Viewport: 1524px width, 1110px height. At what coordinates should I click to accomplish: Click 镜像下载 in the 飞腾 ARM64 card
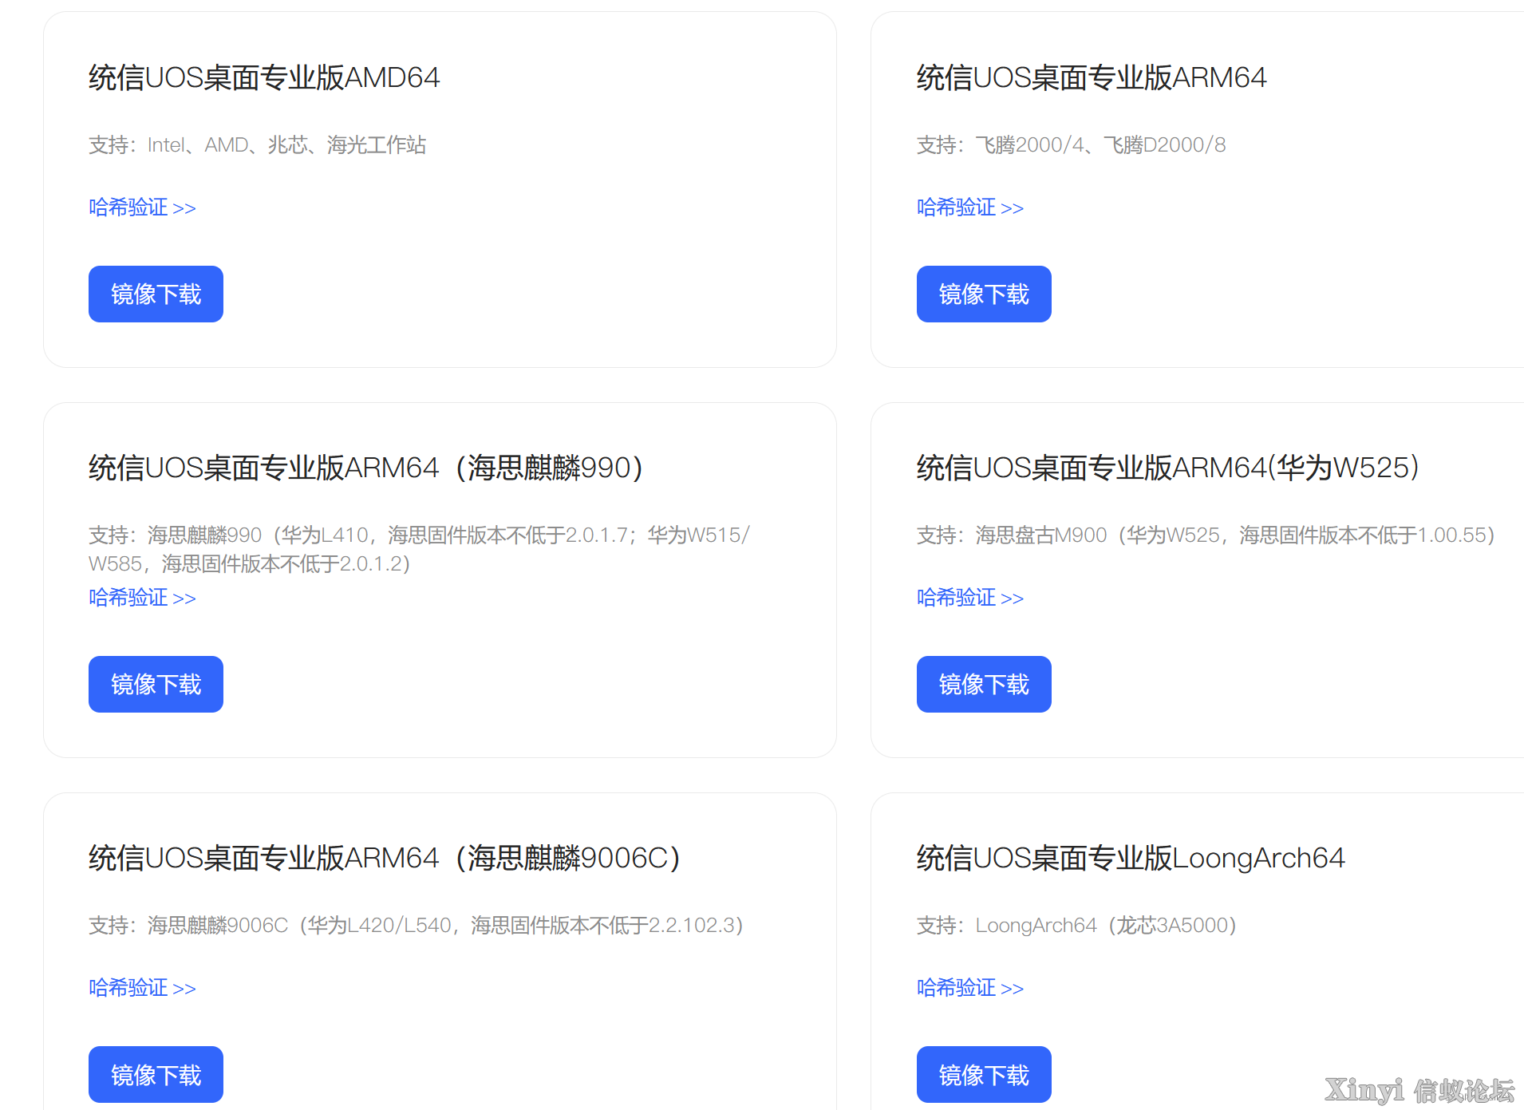[984, 294]
